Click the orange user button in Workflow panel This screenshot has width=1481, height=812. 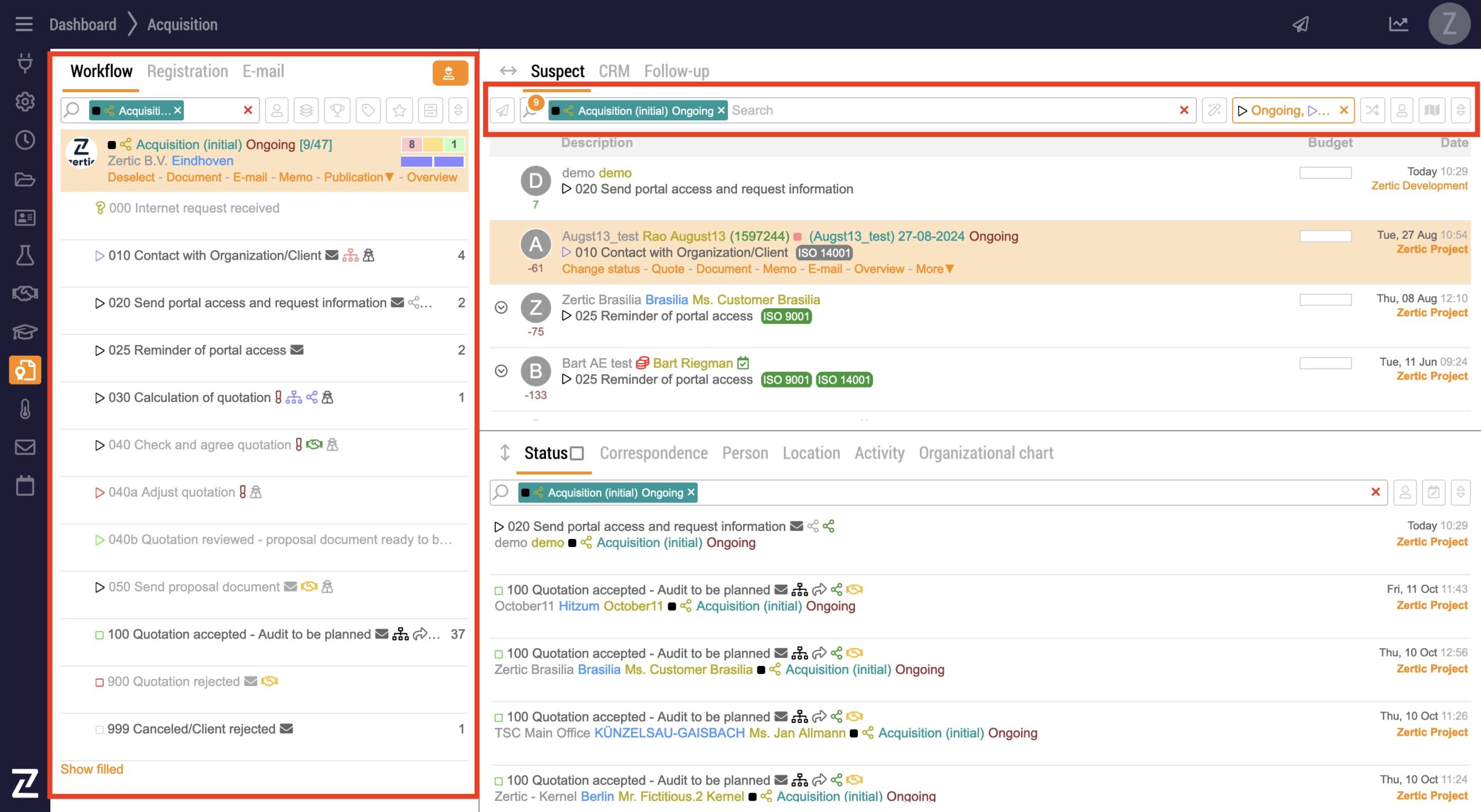[x=450, y=73]
